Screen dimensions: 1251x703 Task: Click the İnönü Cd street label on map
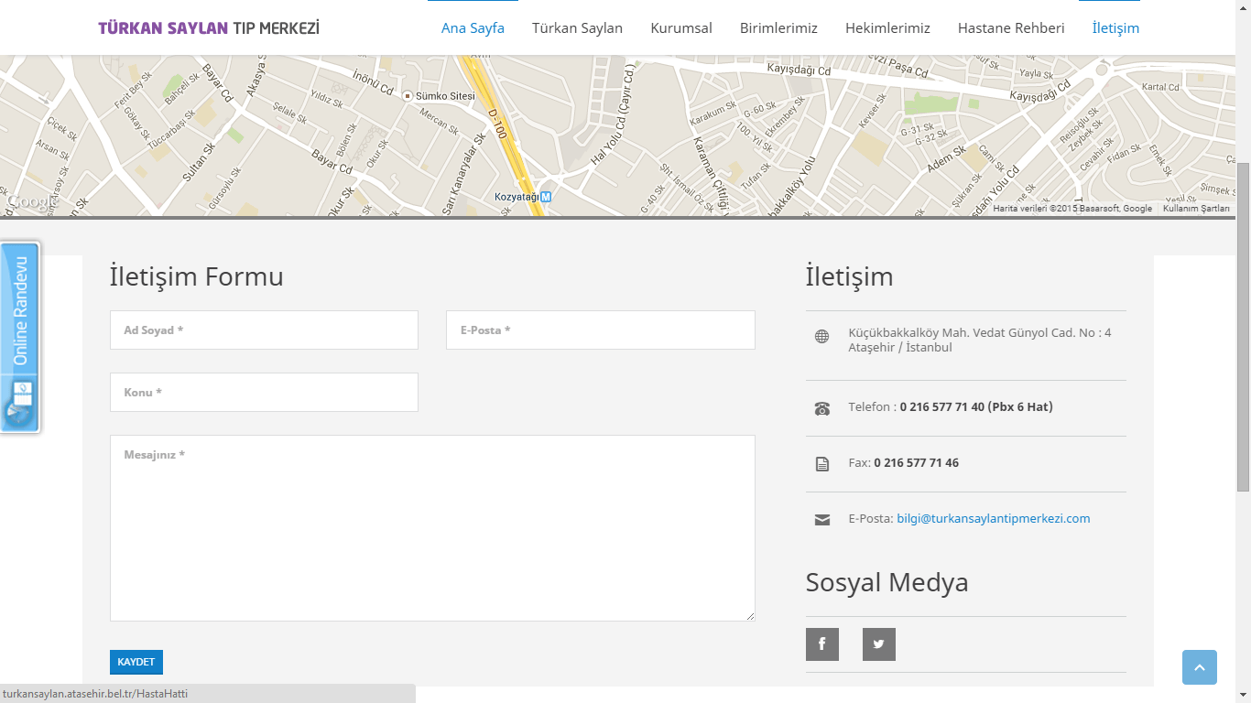tap(373, 84)
